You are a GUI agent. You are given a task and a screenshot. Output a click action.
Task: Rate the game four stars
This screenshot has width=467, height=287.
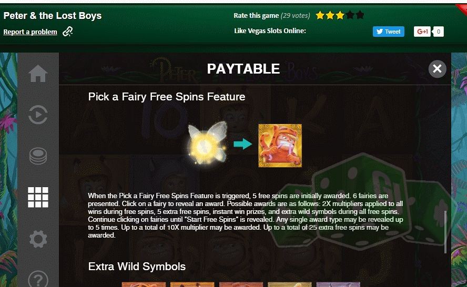tap(350, 15)
